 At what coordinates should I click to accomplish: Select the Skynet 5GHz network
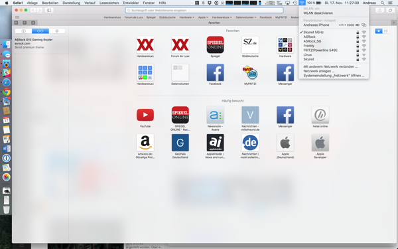(x=334, y=33)
